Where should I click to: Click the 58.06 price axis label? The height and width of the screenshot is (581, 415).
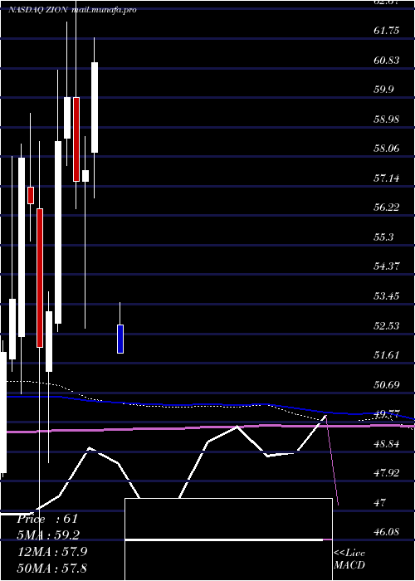[x=387, y=149]
